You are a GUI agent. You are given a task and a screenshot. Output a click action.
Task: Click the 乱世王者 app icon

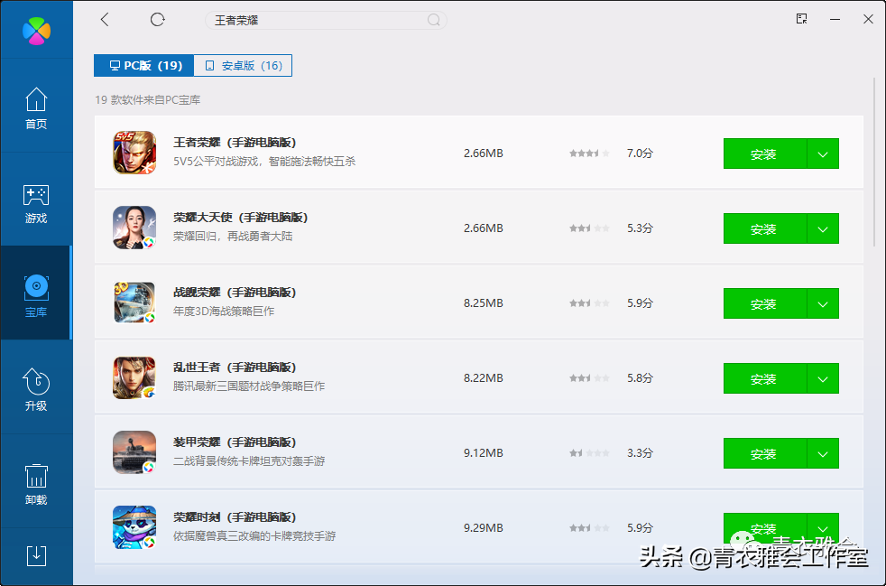coord(134,377)
